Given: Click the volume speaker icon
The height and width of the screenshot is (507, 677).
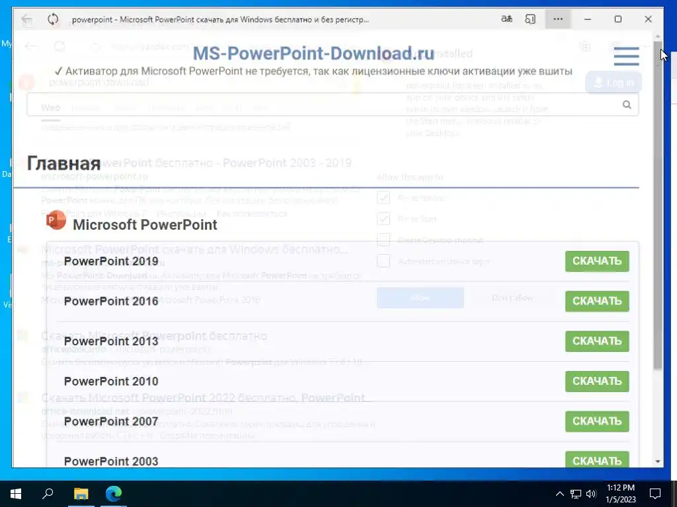Looking at the screenshot, I should pos(591,494).
